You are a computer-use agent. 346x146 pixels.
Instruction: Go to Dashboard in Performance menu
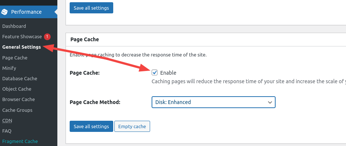click(x=14, y=26)
